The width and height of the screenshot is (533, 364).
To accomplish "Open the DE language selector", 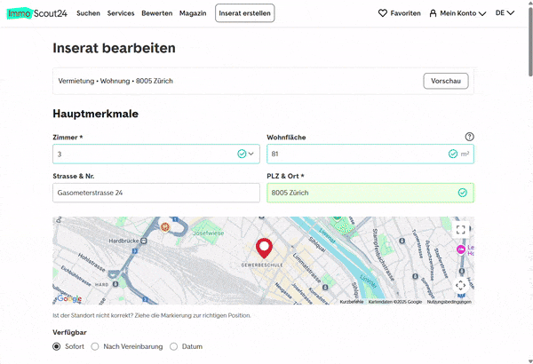I will click(505, 13).
